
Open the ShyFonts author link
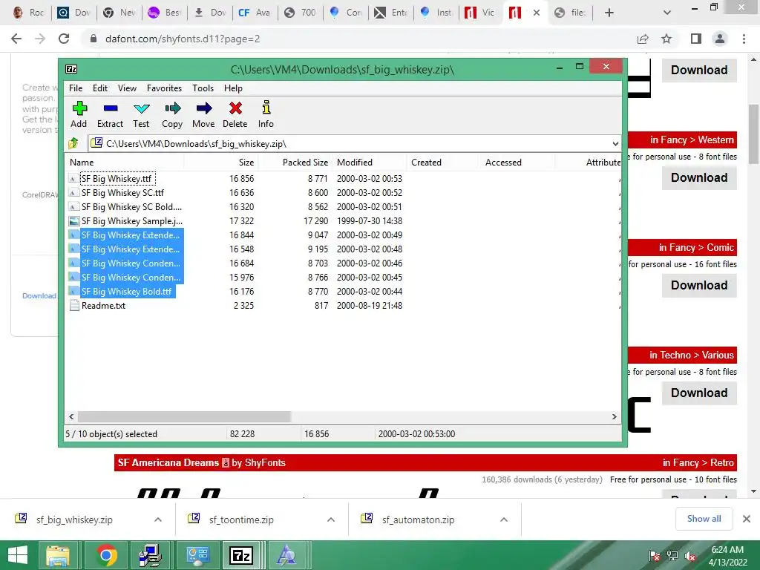point(265,462)
